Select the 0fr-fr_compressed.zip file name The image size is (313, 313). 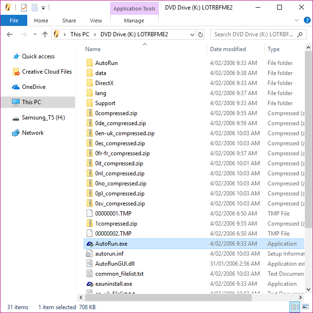point(123,153)
